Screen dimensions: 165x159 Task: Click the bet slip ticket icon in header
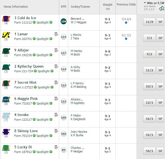click(x=162, y=8)
